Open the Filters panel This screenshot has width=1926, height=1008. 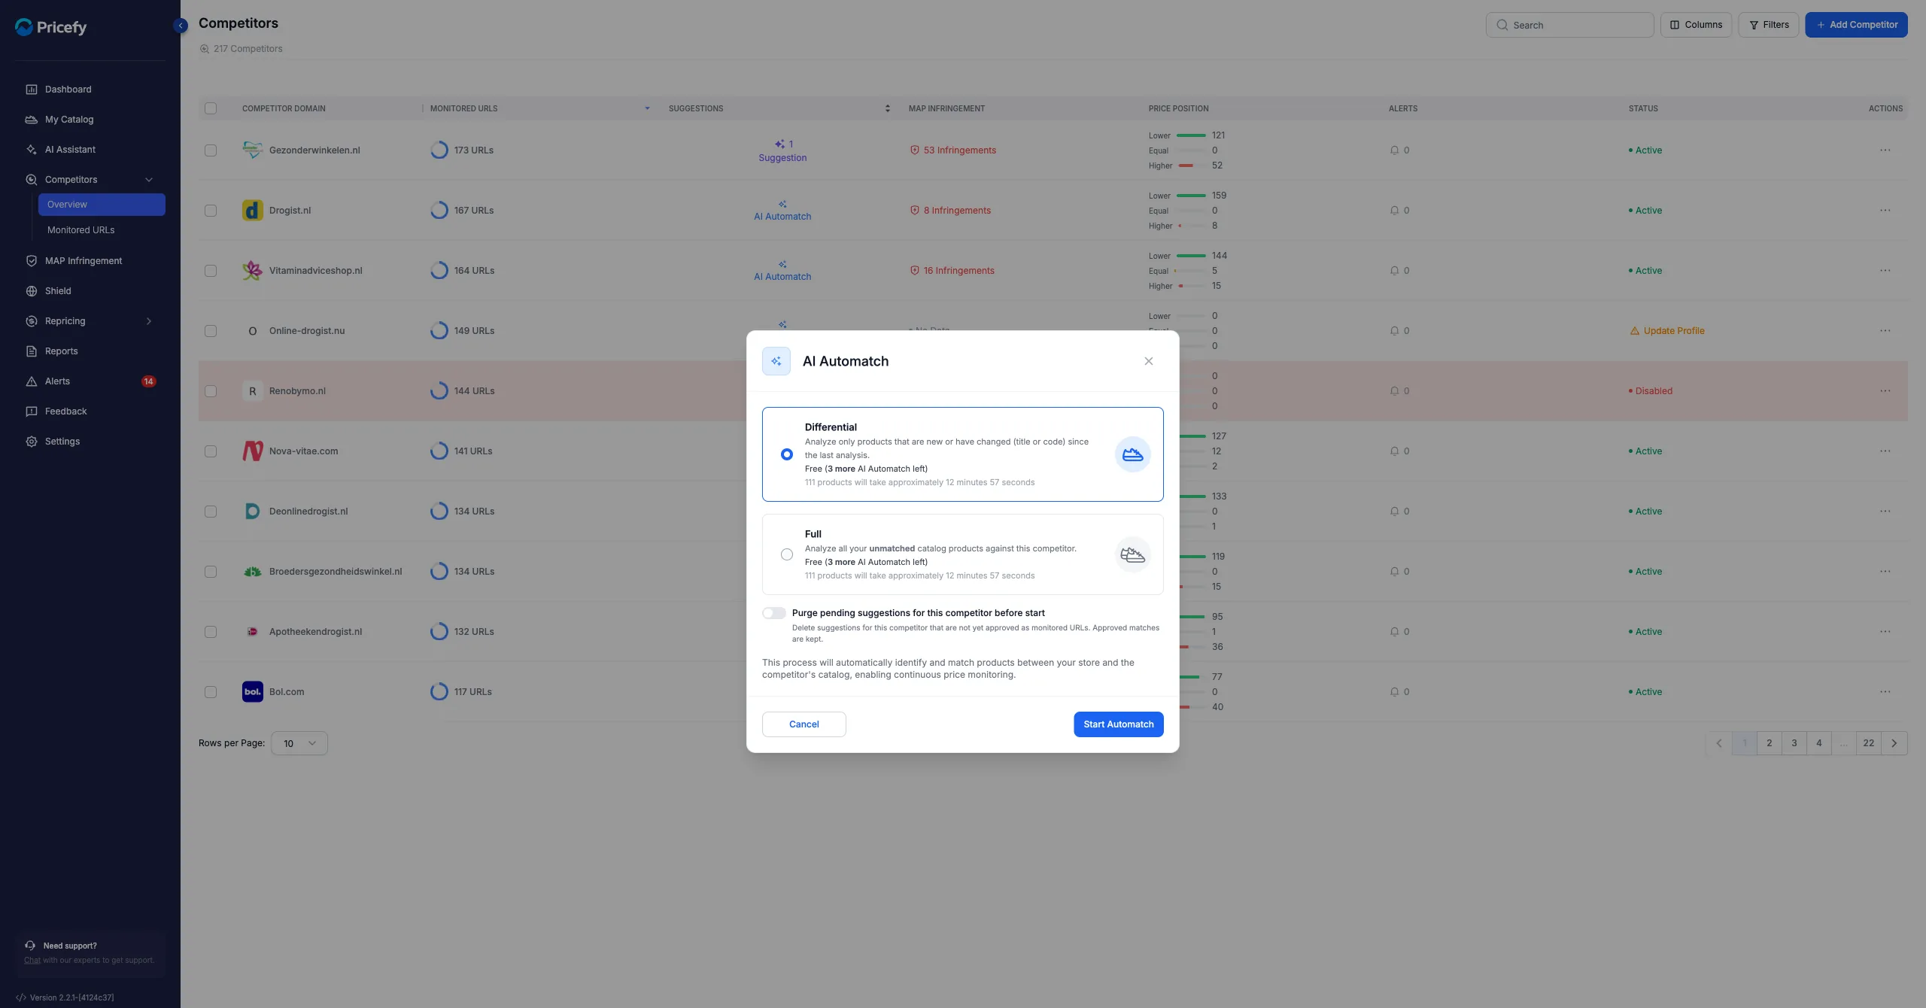pos(1768,25)
